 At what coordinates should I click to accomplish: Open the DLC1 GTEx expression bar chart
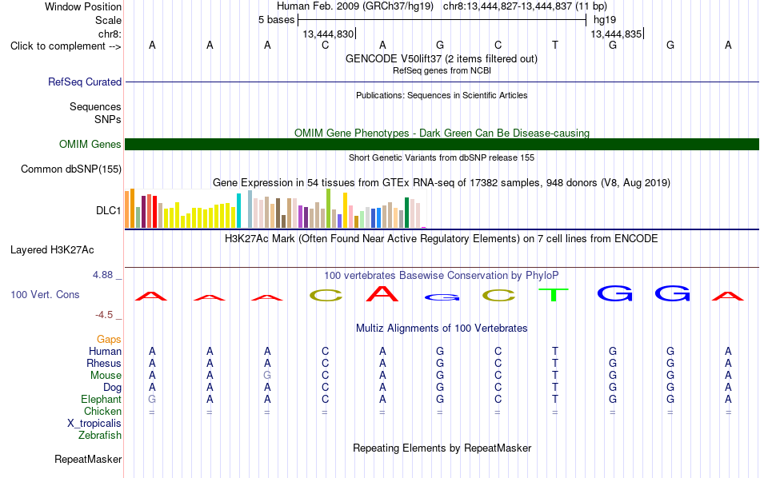[x=275, y=209]
